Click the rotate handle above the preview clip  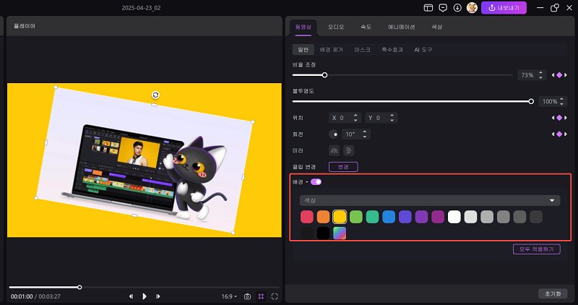pos(155,95)
